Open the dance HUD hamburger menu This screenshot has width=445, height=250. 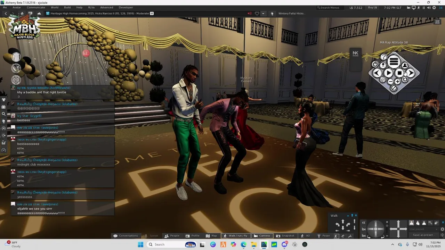click(x=394, y=61)
